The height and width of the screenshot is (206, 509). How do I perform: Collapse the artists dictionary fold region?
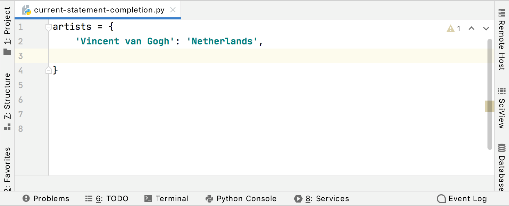(x=49, y=27)
